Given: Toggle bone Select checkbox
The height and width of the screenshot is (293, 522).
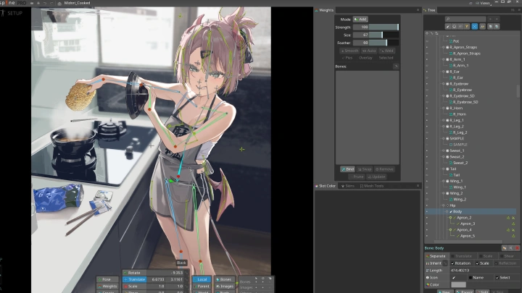Looking at the screenshot, I should click(x=497, y=277).
